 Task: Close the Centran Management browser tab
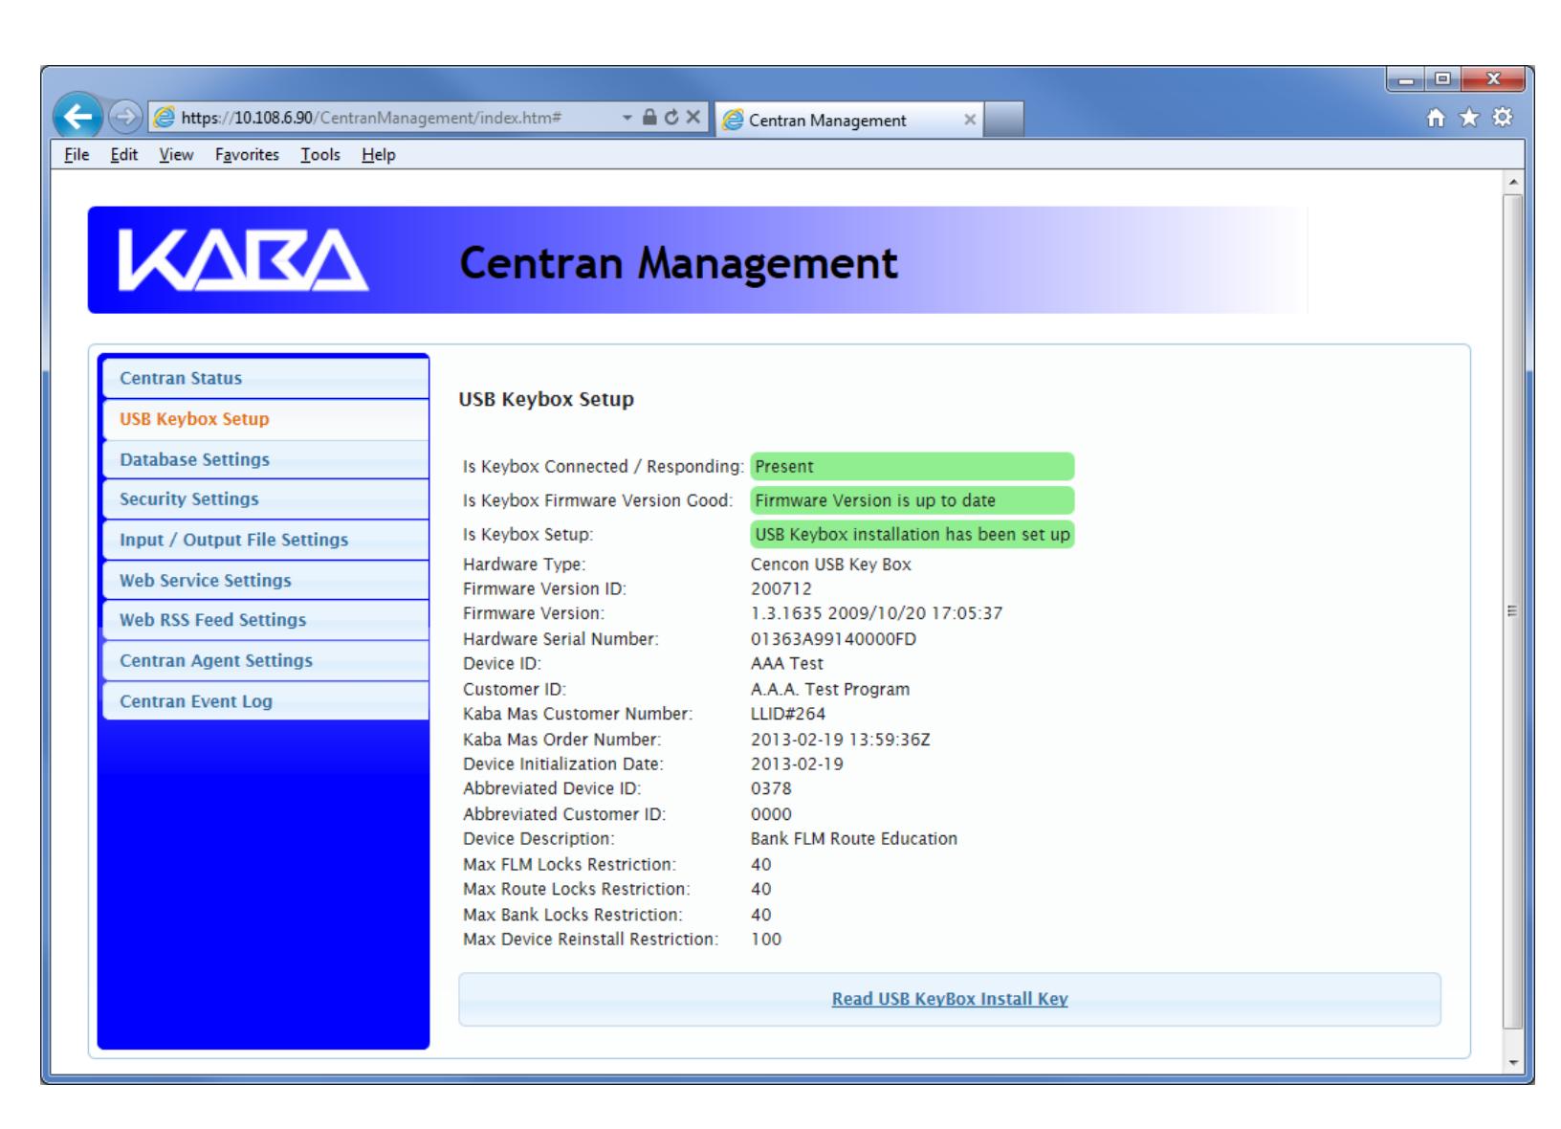click(x=969, y=120)
